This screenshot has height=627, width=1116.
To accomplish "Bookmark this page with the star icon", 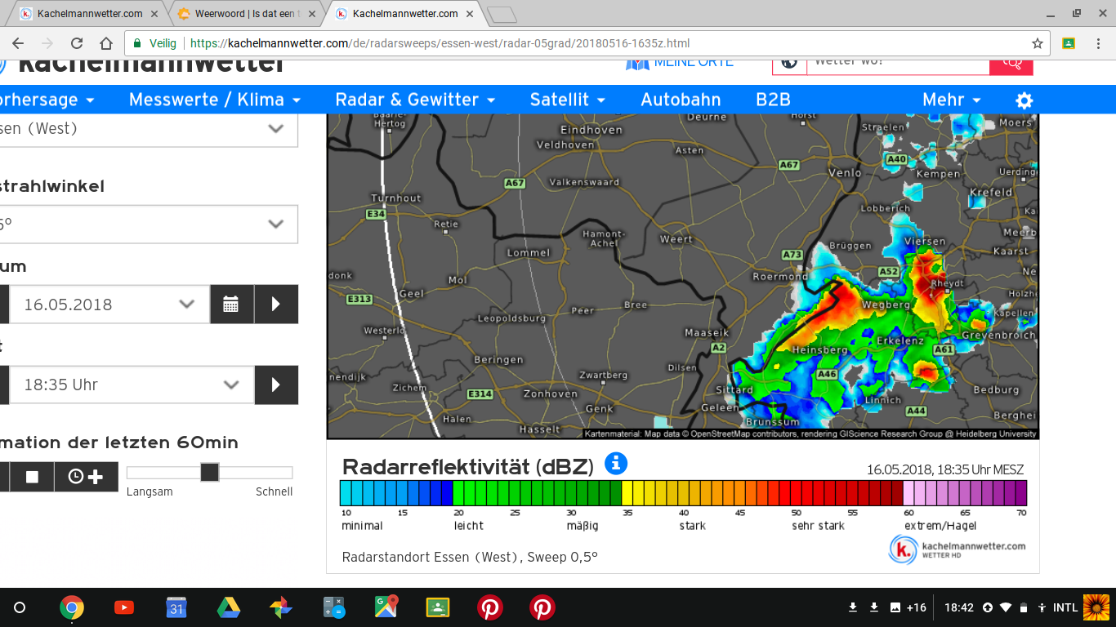I will pyautogui.click(x=1038, y=43).
